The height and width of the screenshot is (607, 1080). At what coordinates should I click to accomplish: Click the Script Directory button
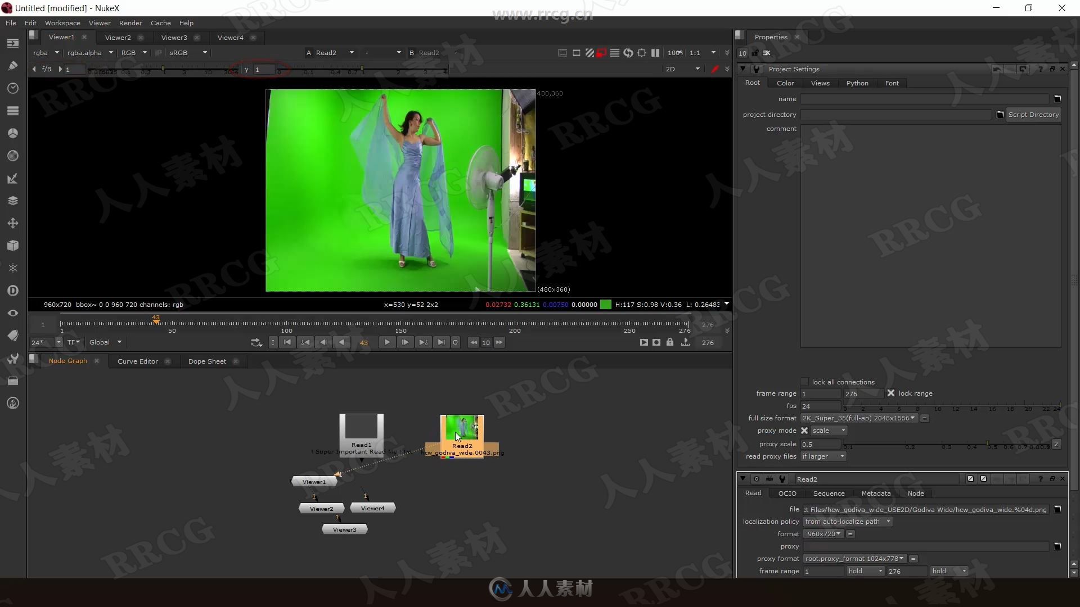pyautogui.click(x=1033, y=115)
